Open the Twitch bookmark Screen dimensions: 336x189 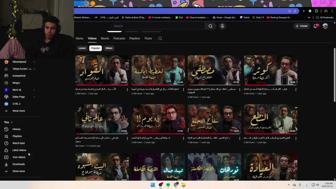pos(245,18)
